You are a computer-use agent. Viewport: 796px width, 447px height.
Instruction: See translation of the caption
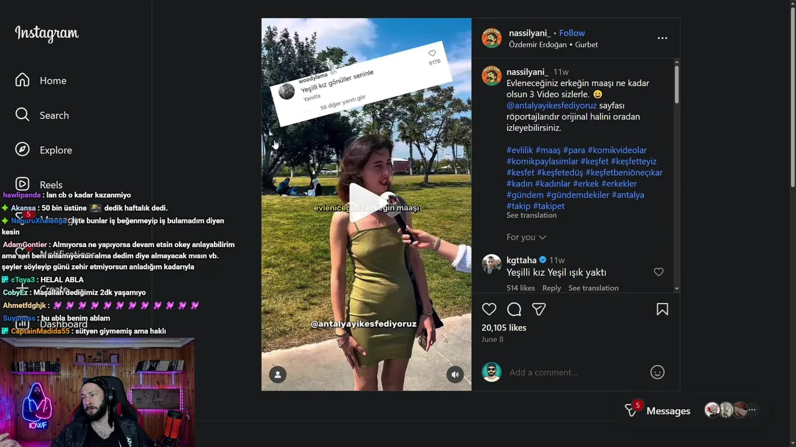coord(531,215)
